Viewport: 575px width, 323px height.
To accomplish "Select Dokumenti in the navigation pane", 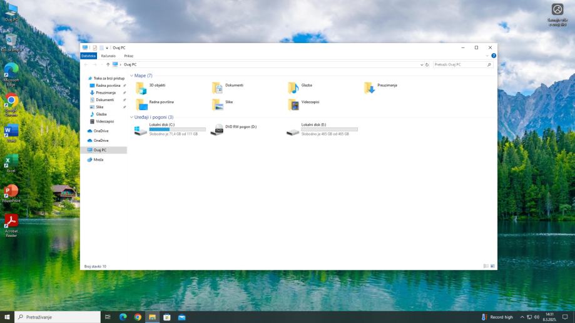I will click(105, 99).
